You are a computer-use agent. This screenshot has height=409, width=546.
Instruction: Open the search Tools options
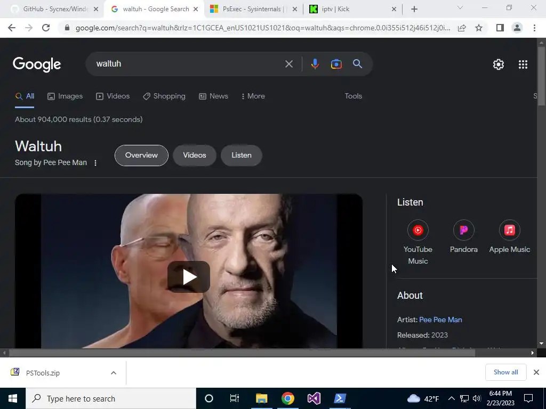353,96
